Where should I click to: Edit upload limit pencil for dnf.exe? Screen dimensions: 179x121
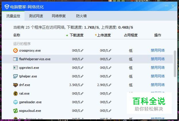click(110, 85)
